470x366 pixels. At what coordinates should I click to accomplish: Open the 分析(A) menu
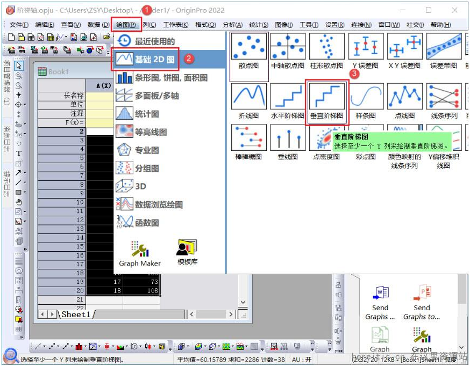coord(233,25)
